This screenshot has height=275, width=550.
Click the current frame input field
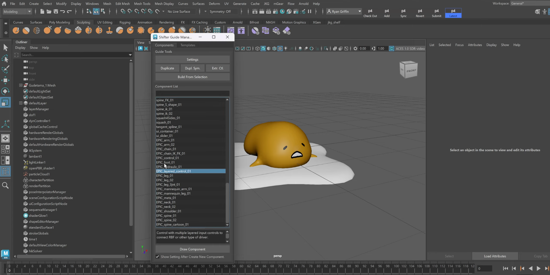[x=485, y=268]
